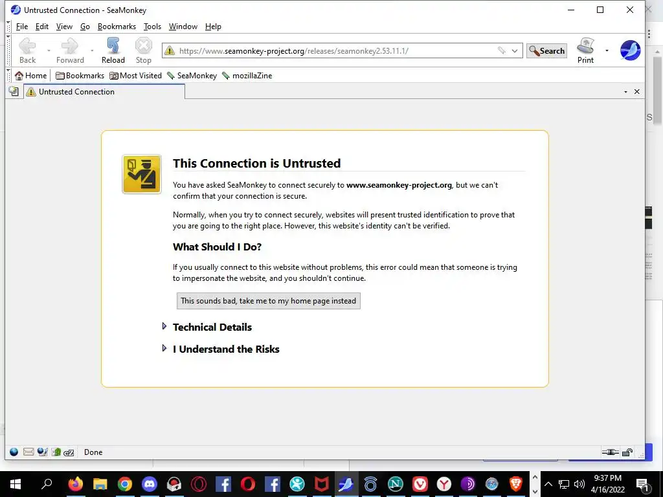The image size is (663, 497).
Task: Open Discord from the taskbar
Action: click(150, 484)
